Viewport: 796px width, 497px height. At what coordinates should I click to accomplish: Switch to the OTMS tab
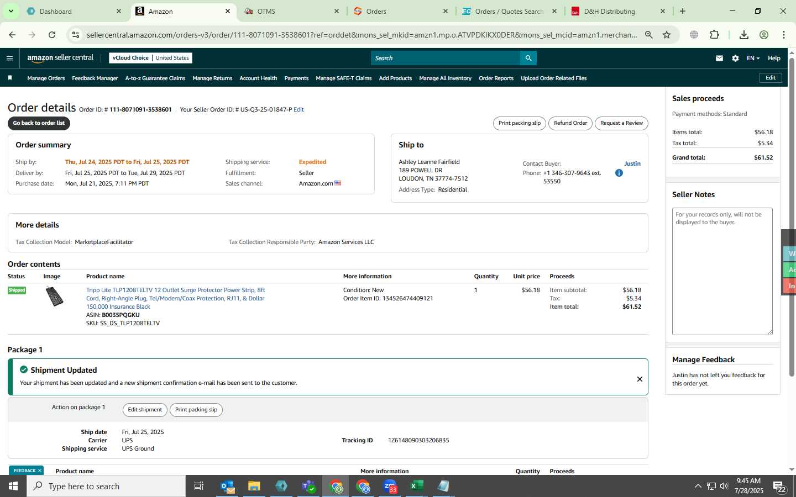click(x=292, y=11)
